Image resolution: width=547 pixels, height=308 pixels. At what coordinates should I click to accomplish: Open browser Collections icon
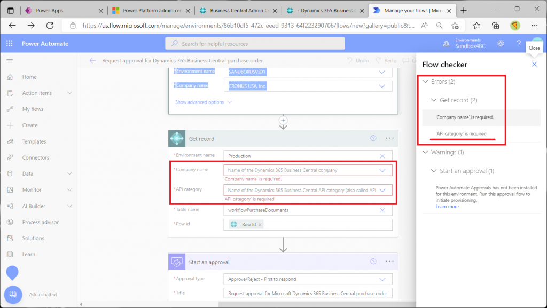pos(495,26)
